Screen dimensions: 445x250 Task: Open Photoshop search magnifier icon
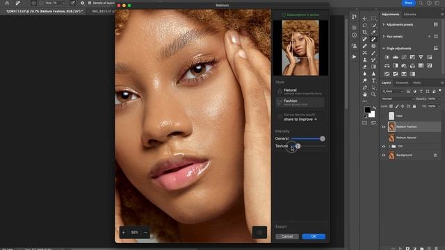click(x=421, y=3)
